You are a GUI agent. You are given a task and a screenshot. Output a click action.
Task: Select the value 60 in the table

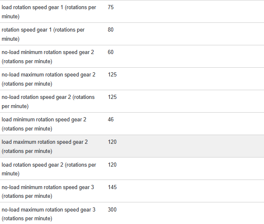pos(111,52)
